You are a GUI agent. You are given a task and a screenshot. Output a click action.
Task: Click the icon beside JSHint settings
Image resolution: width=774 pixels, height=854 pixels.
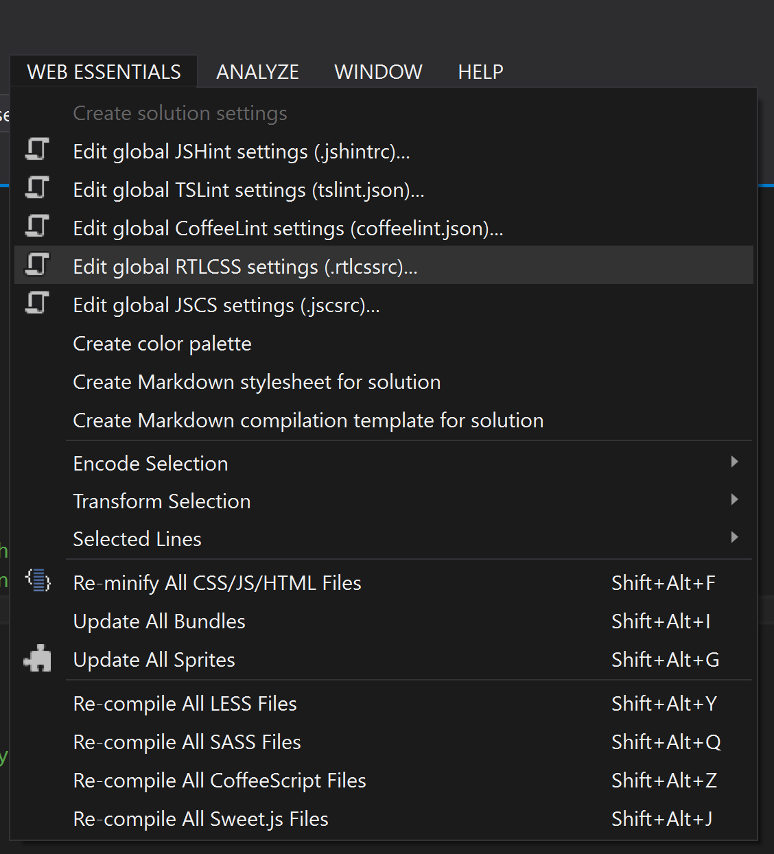[37, 150]
